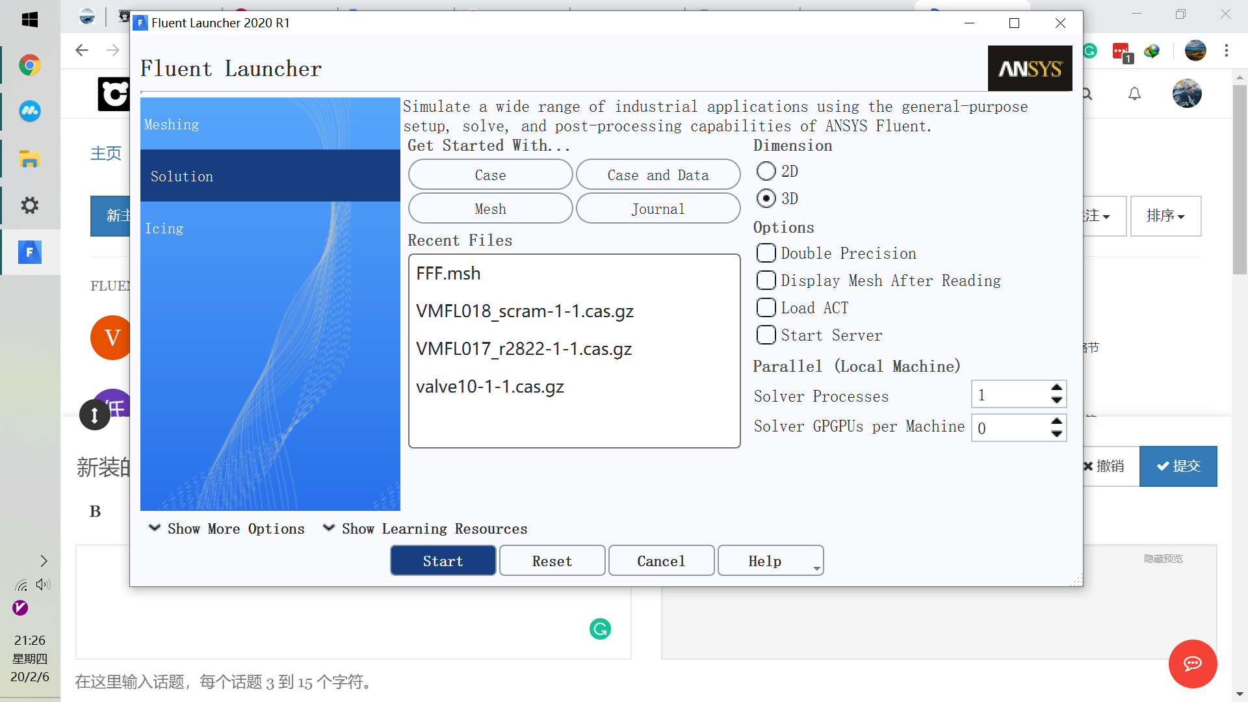Open the red chat bubble button
Screen dimensions: 1248x702
point(1193,664)
